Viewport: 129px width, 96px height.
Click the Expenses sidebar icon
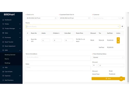(3, 76)
